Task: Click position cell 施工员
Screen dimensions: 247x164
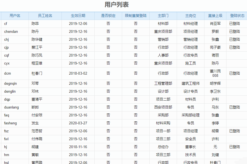Action: (191, 63)
